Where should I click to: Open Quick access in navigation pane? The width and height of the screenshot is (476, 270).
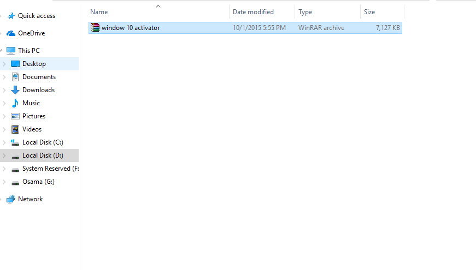pyautogui.click(x=37, y=16)
